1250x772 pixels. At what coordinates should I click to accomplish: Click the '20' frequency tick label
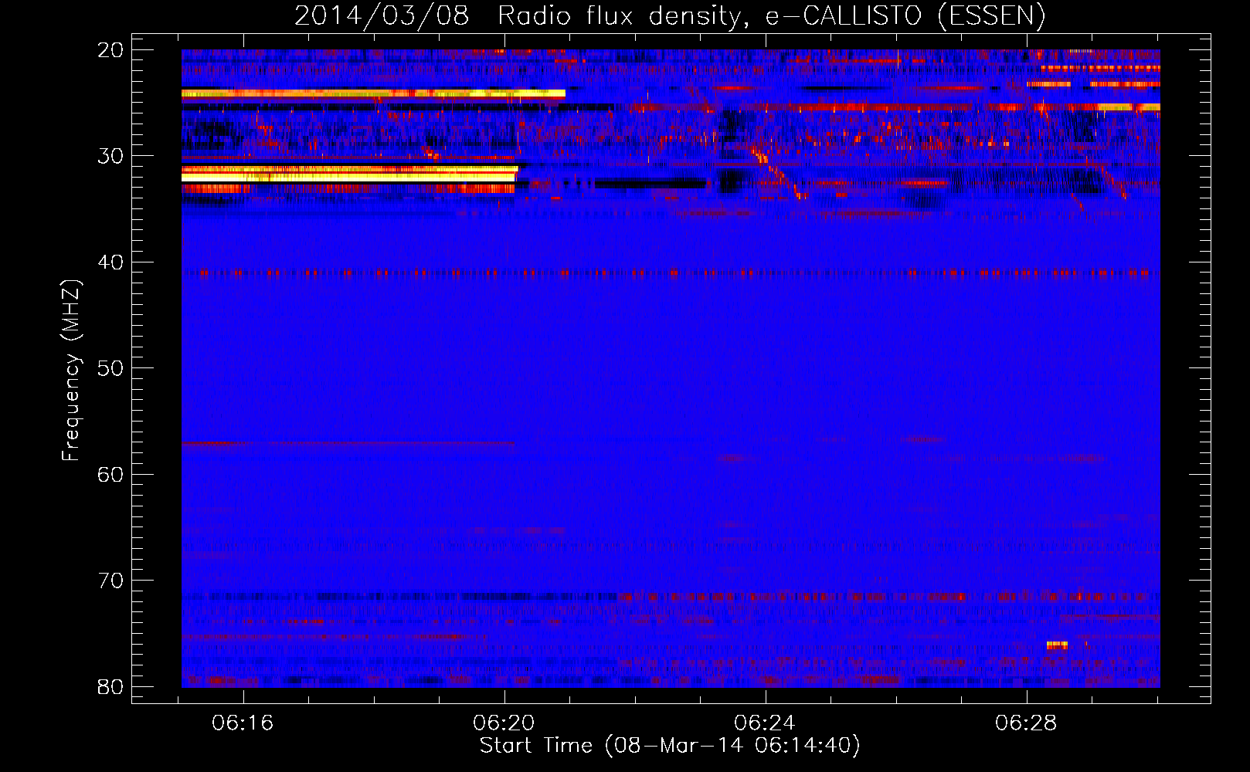click(110, 50)
